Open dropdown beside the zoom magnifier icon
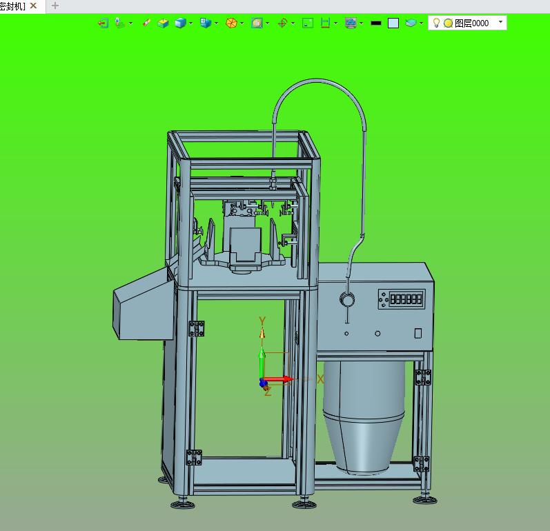This screenshot has height=531, width=550. pyautogui.click(x=268, y=23)
